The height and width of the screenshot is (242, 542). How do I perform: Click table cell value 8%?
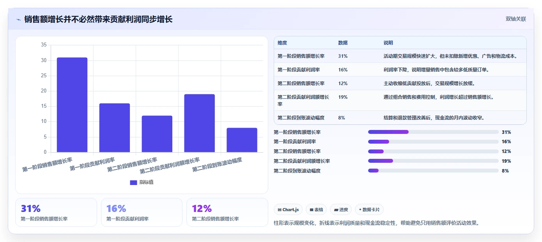[x=342, y=118]
